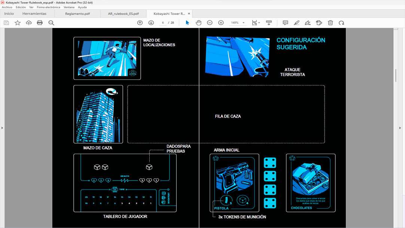This screenshot has height=228, width=405.
Task: Open the Ver menu
Action: tap(31, 7)
